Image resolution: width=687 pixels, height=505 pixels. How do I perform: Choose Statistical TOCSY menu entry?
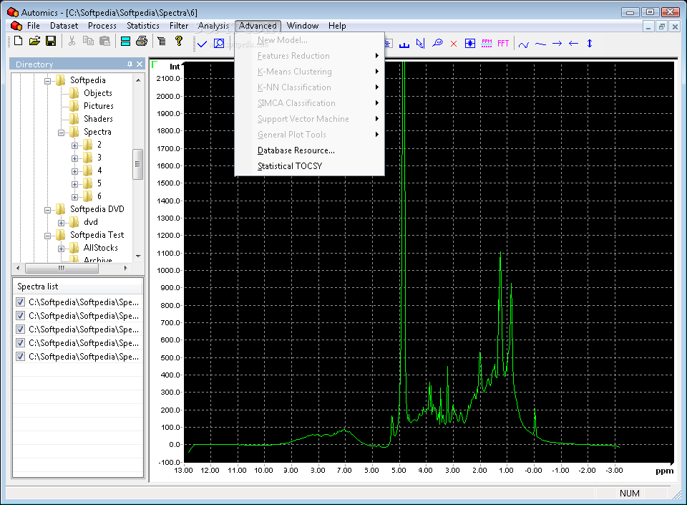coord(309,166)
